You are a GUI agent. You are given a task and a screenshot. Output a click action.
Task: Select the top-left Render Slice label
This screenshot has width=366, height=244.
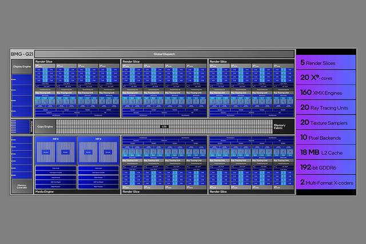point(45,61)
